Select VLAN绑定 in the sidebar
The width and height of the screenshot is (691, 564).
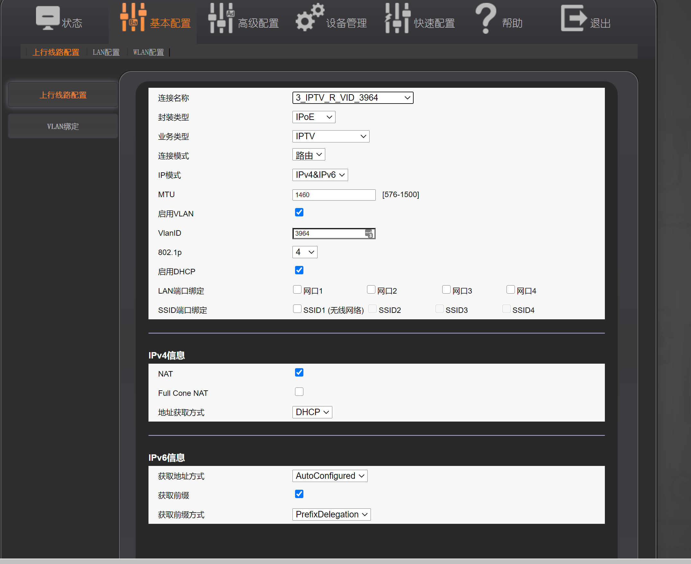pyautogui.click(x=63, y=126)
